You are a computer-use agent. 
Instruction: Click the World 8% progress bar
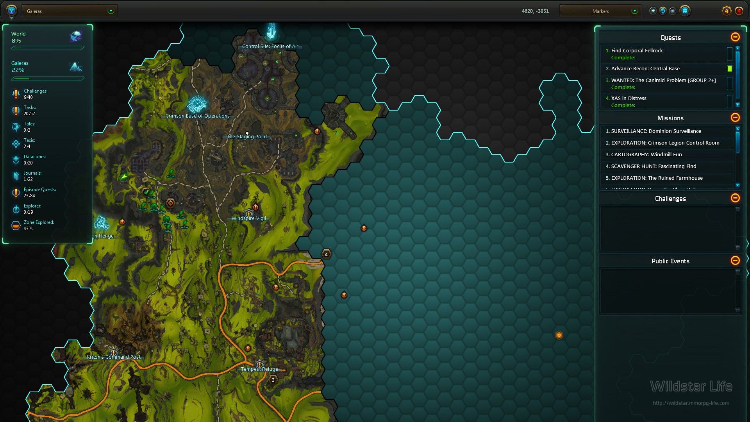(48, 48)
